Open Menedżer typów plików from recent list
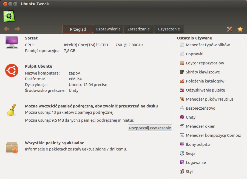This screenshot has width=247, height=179. pos(208,45)
